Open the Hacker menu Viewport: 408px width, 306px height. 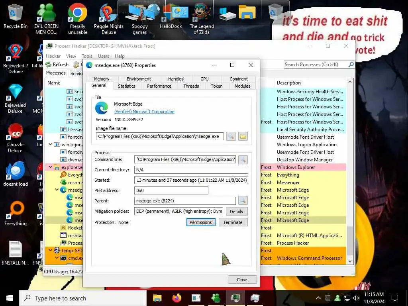tap(53, 56)
